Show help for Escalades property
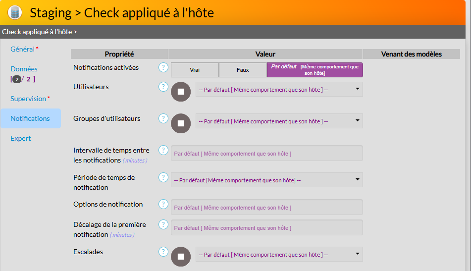471x271 pixels. click(163, 252)
